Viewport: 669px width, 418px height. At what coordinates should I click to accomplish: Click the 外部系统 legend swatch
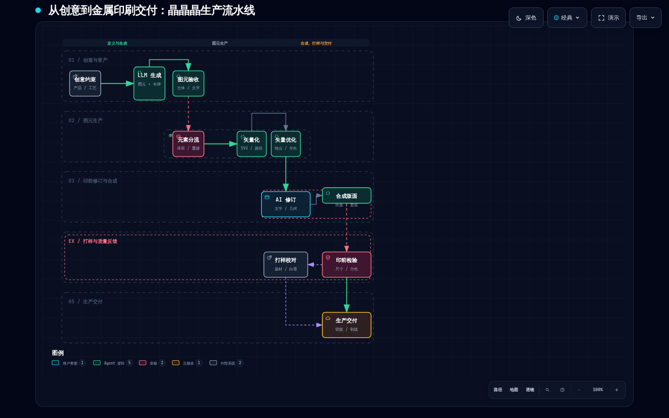coord(213,363)
